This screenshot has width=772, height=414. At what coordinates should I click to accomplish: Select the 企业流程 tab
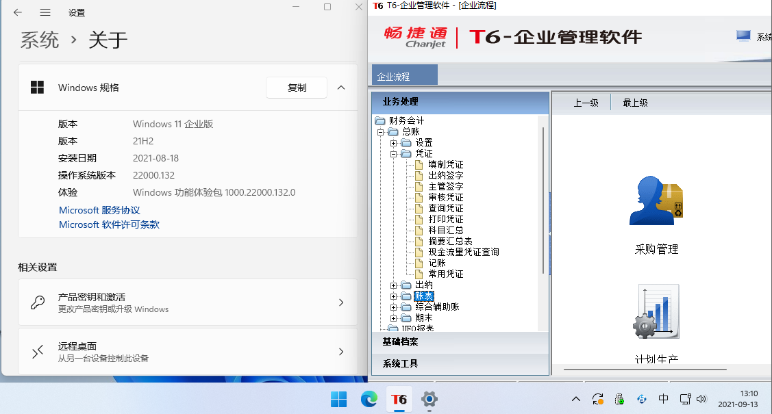point(404,75)
